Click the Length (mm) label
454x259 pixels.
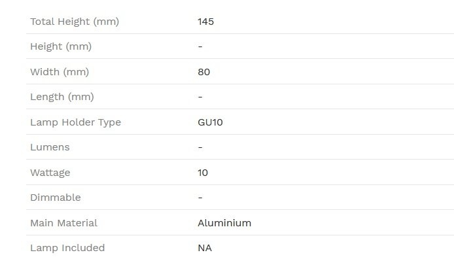(62, 97)
